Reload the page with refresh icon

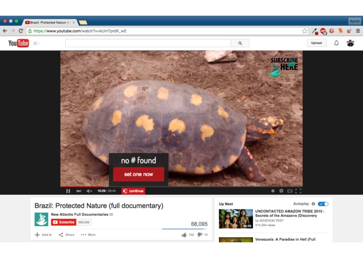[20, 31]
